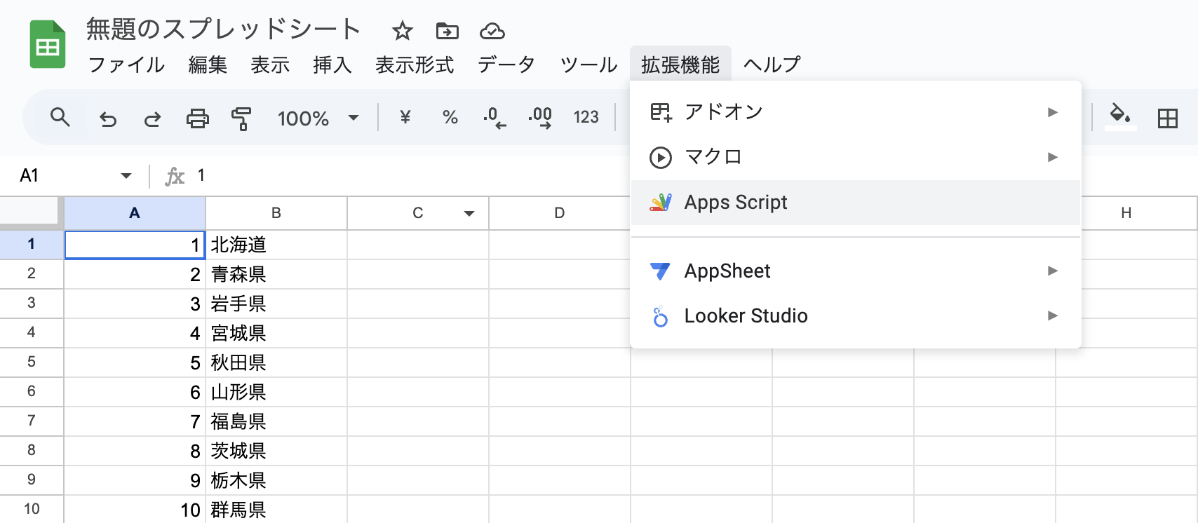Format the cell as percent
The width and height of the screenshot is (1198, 523).
tap(450, 117)
